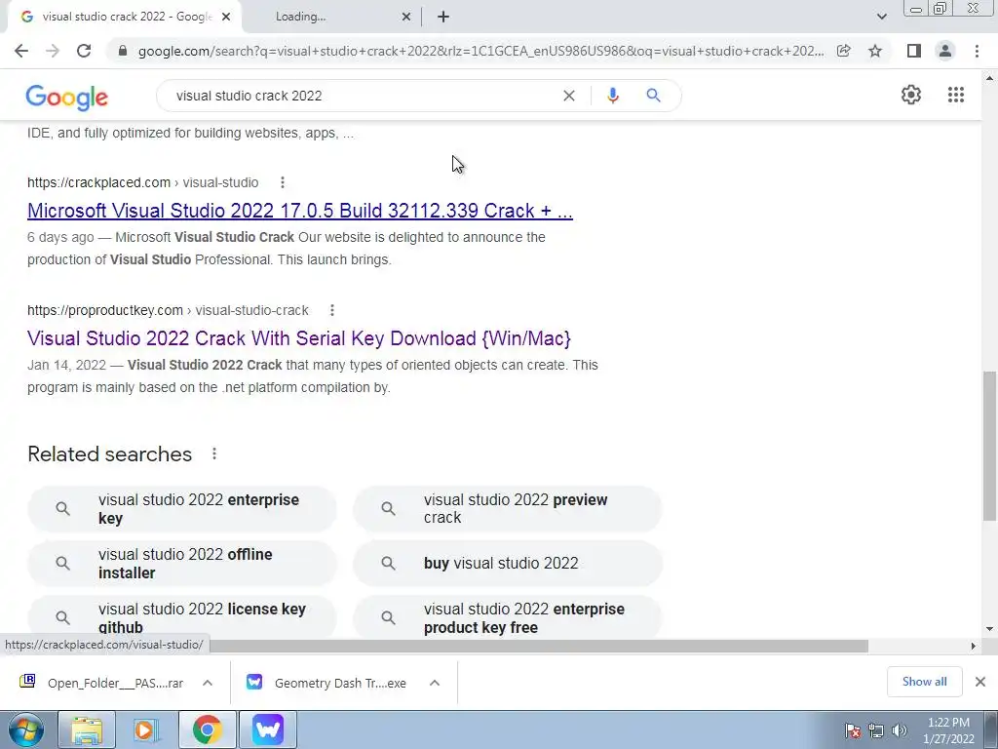Open the tab search dropdown arrow

881,17
